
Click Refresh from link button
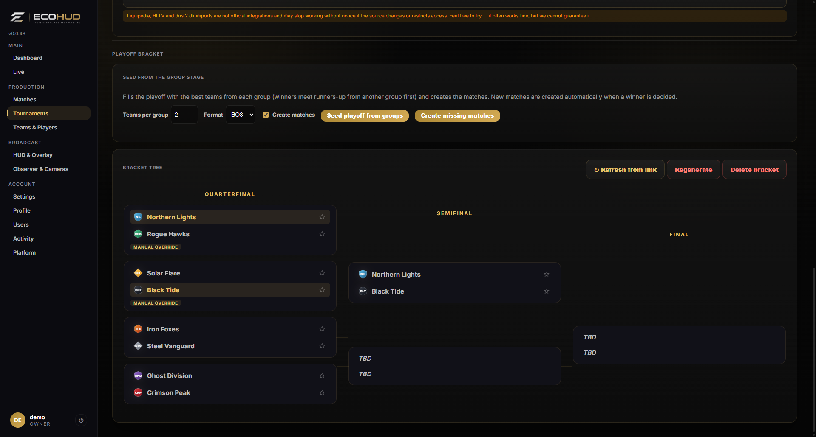(x=625, y=169)
